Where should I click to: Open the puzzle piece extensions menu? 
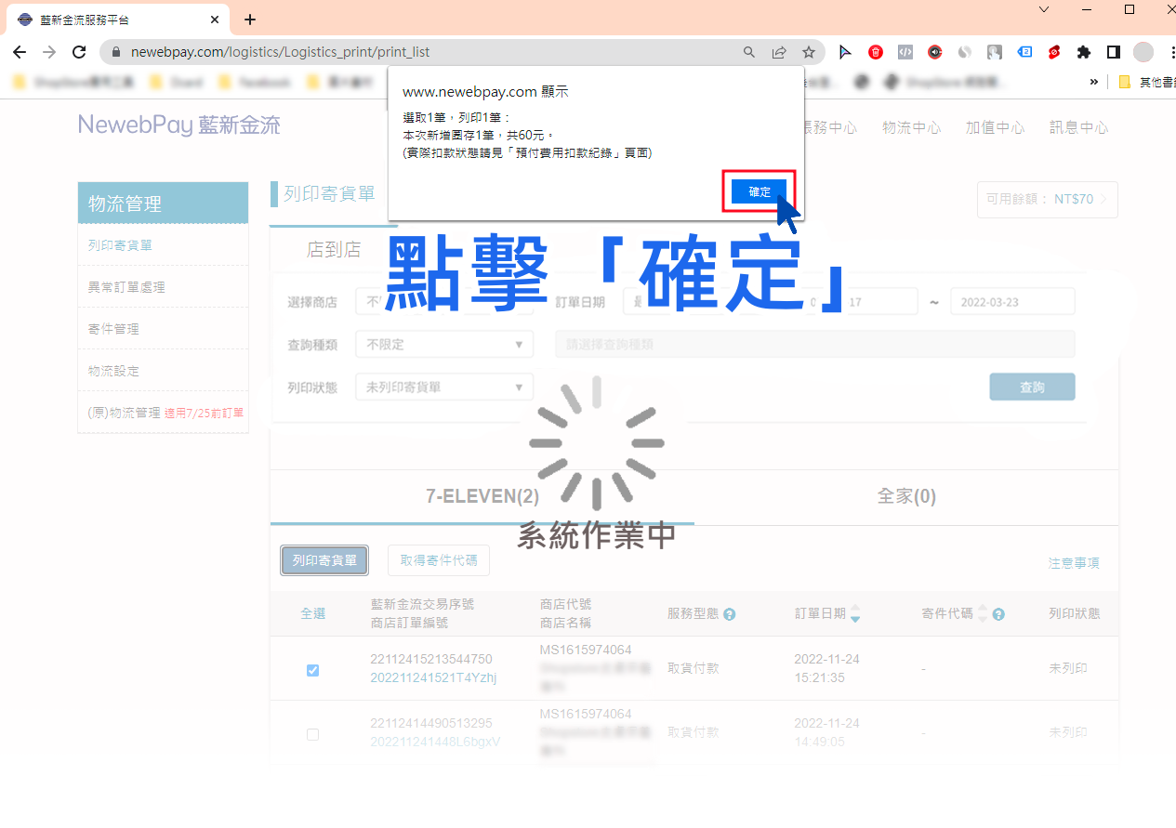[1084, 52]
